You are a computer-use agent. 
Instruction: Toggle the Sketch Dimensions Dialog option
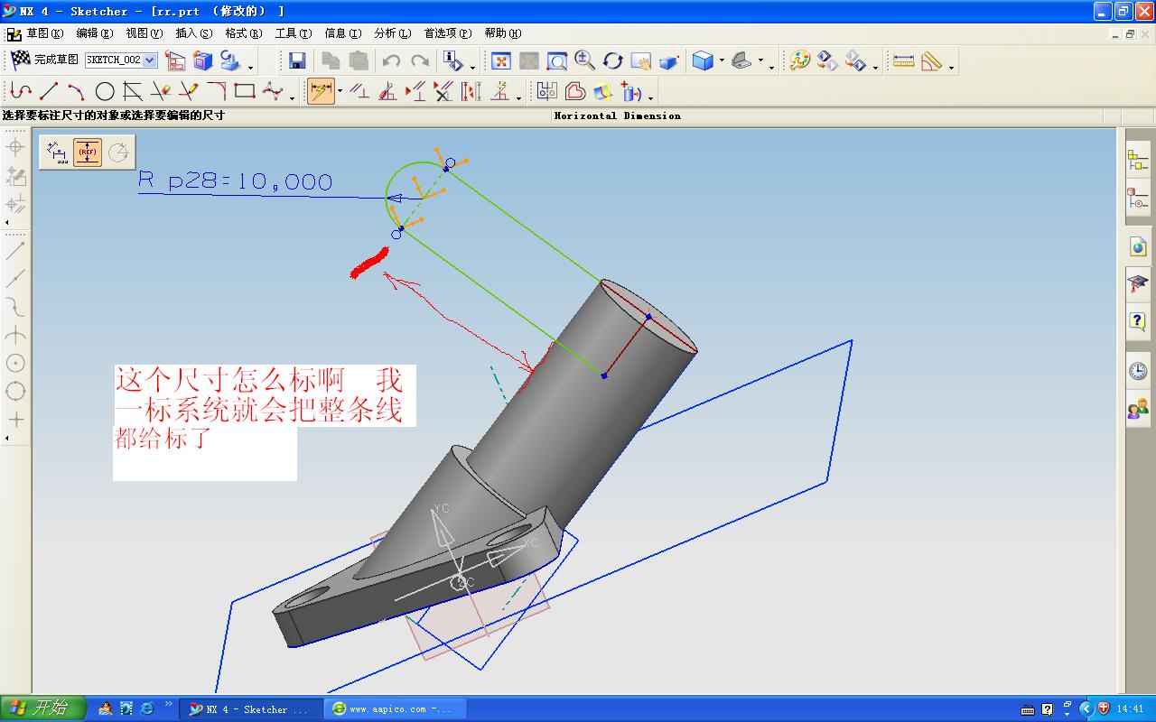pyautogui.click(x=59, y=153)
